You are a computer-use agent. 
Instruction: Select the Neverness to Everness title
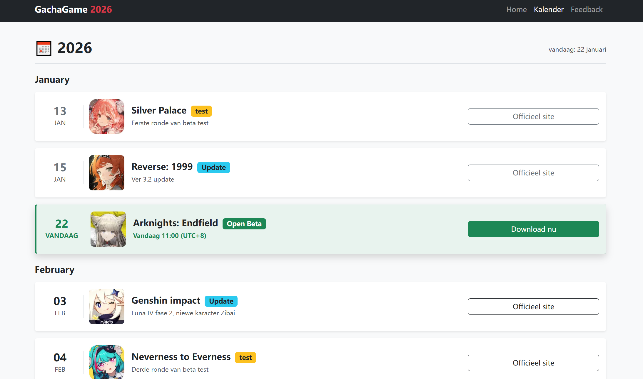181,357
